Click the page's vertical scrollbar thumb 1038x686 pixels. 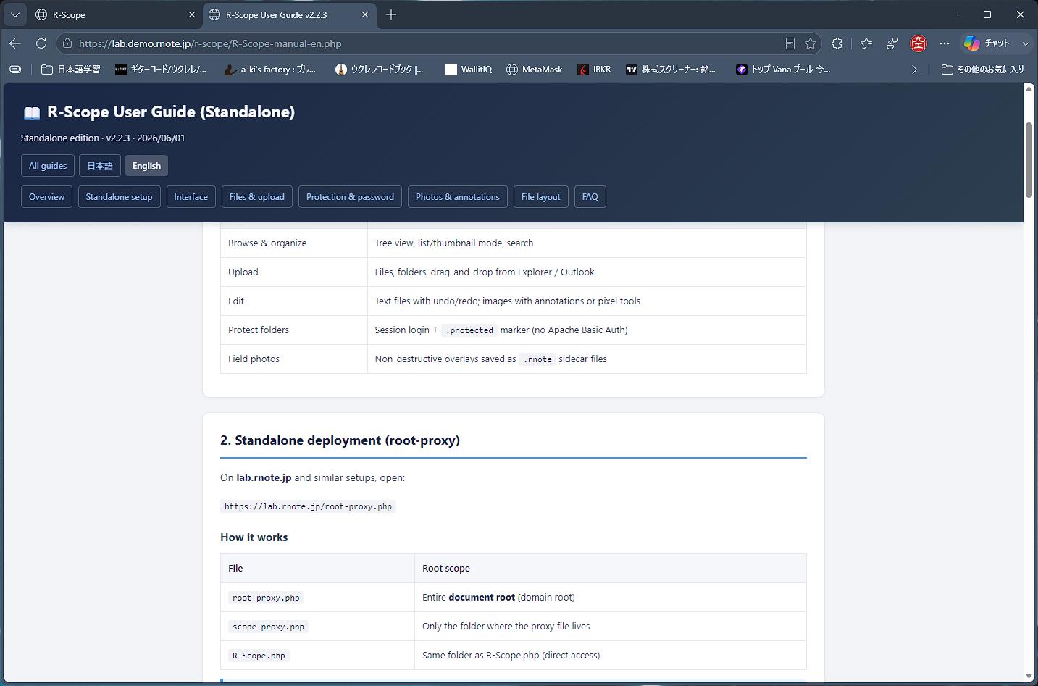tap(1029, 159)
